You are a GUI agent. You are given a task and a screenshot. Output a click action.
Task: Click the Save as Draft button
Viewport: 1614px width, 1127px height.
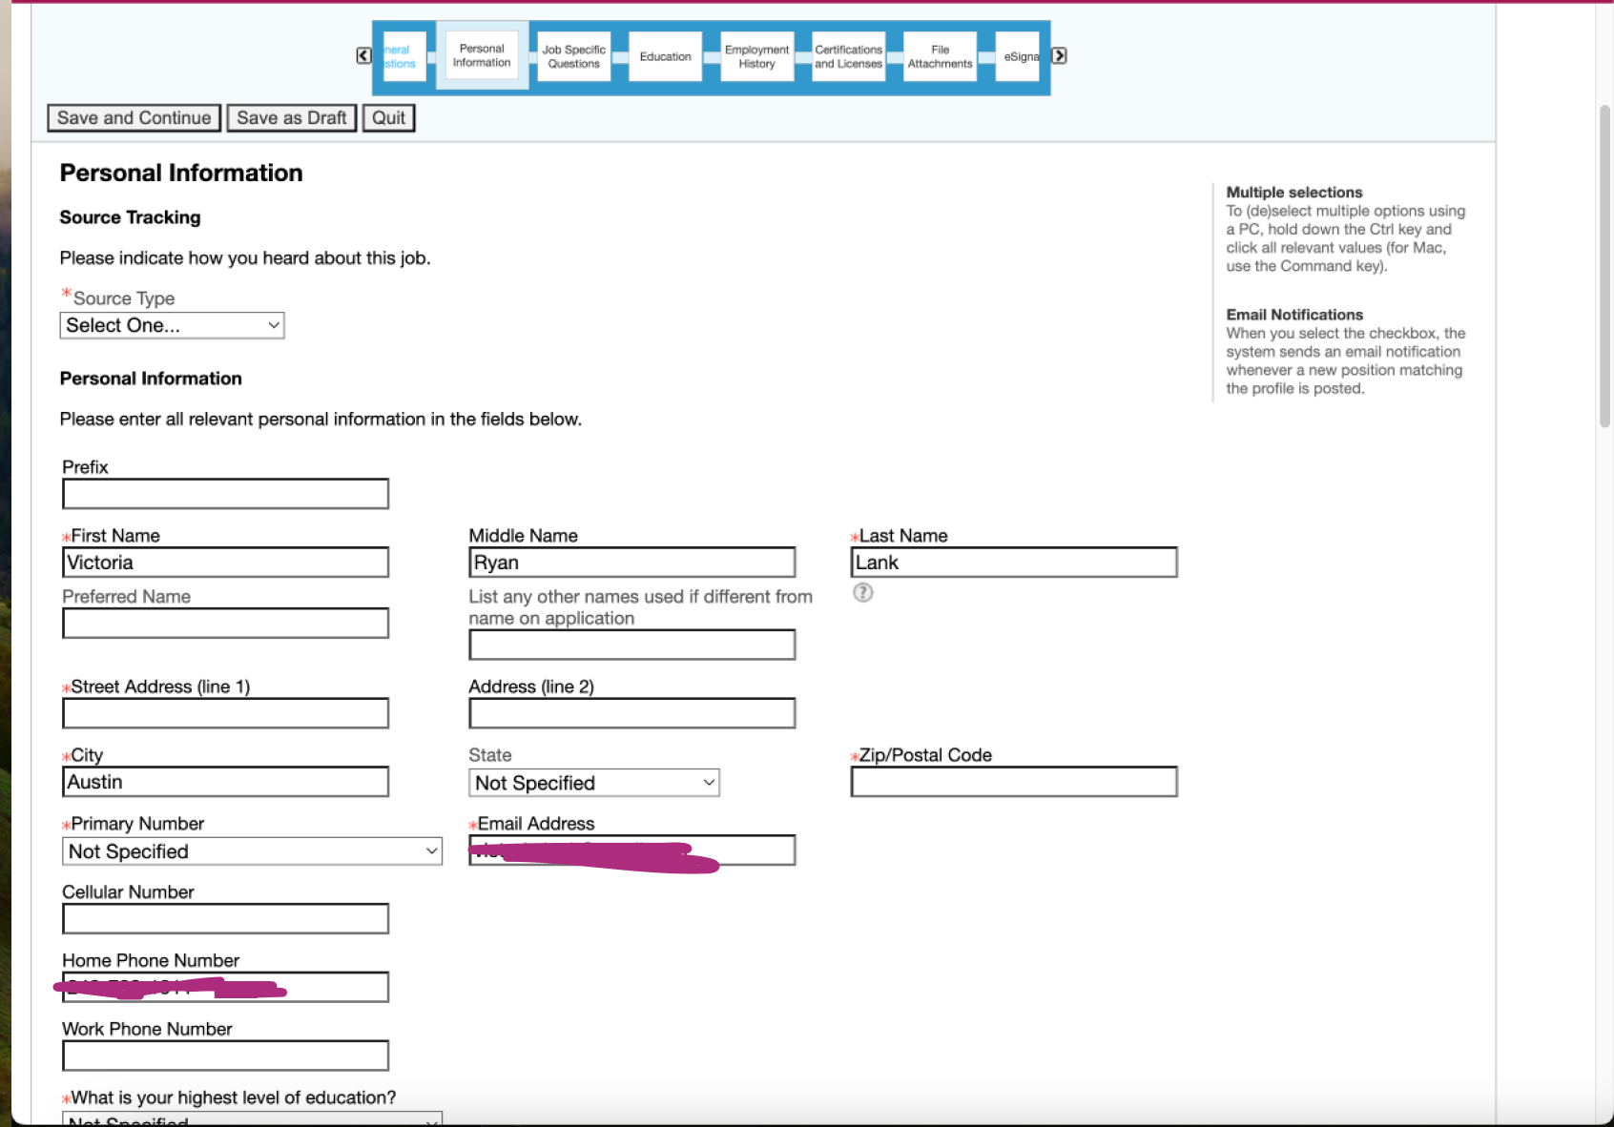point(292,118)
